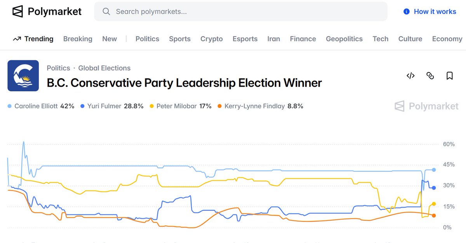Click the Trending arrow icon
The height and width of the screenshot is (243, 466).
click(17, 39)
